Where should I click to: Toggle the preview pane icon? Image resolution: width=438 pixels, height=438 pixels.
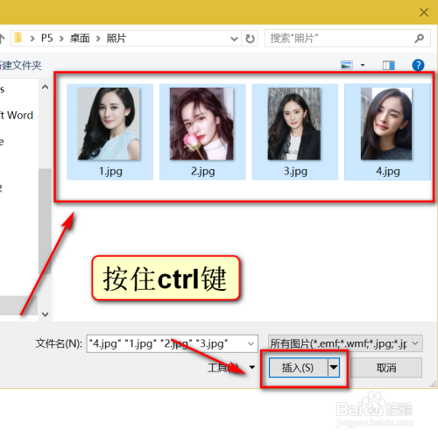(x=388, y=65)
